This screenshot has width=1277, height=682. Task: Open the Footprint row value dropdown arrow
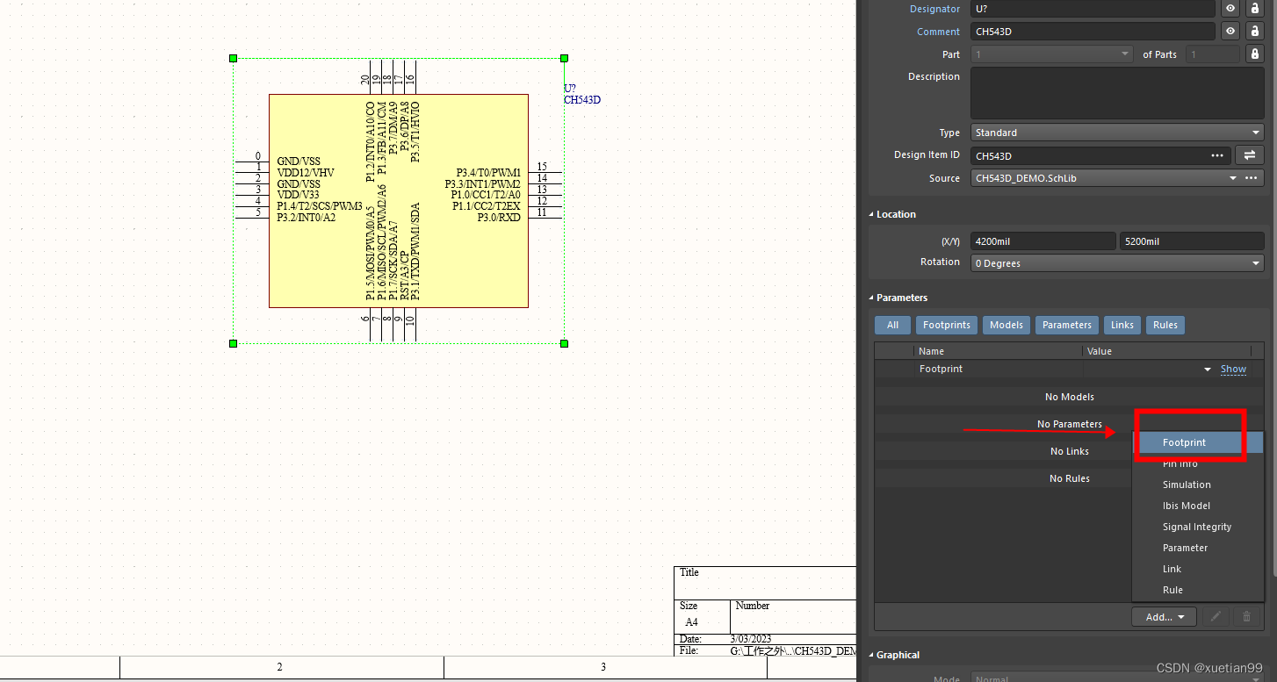pos(1208,370)
